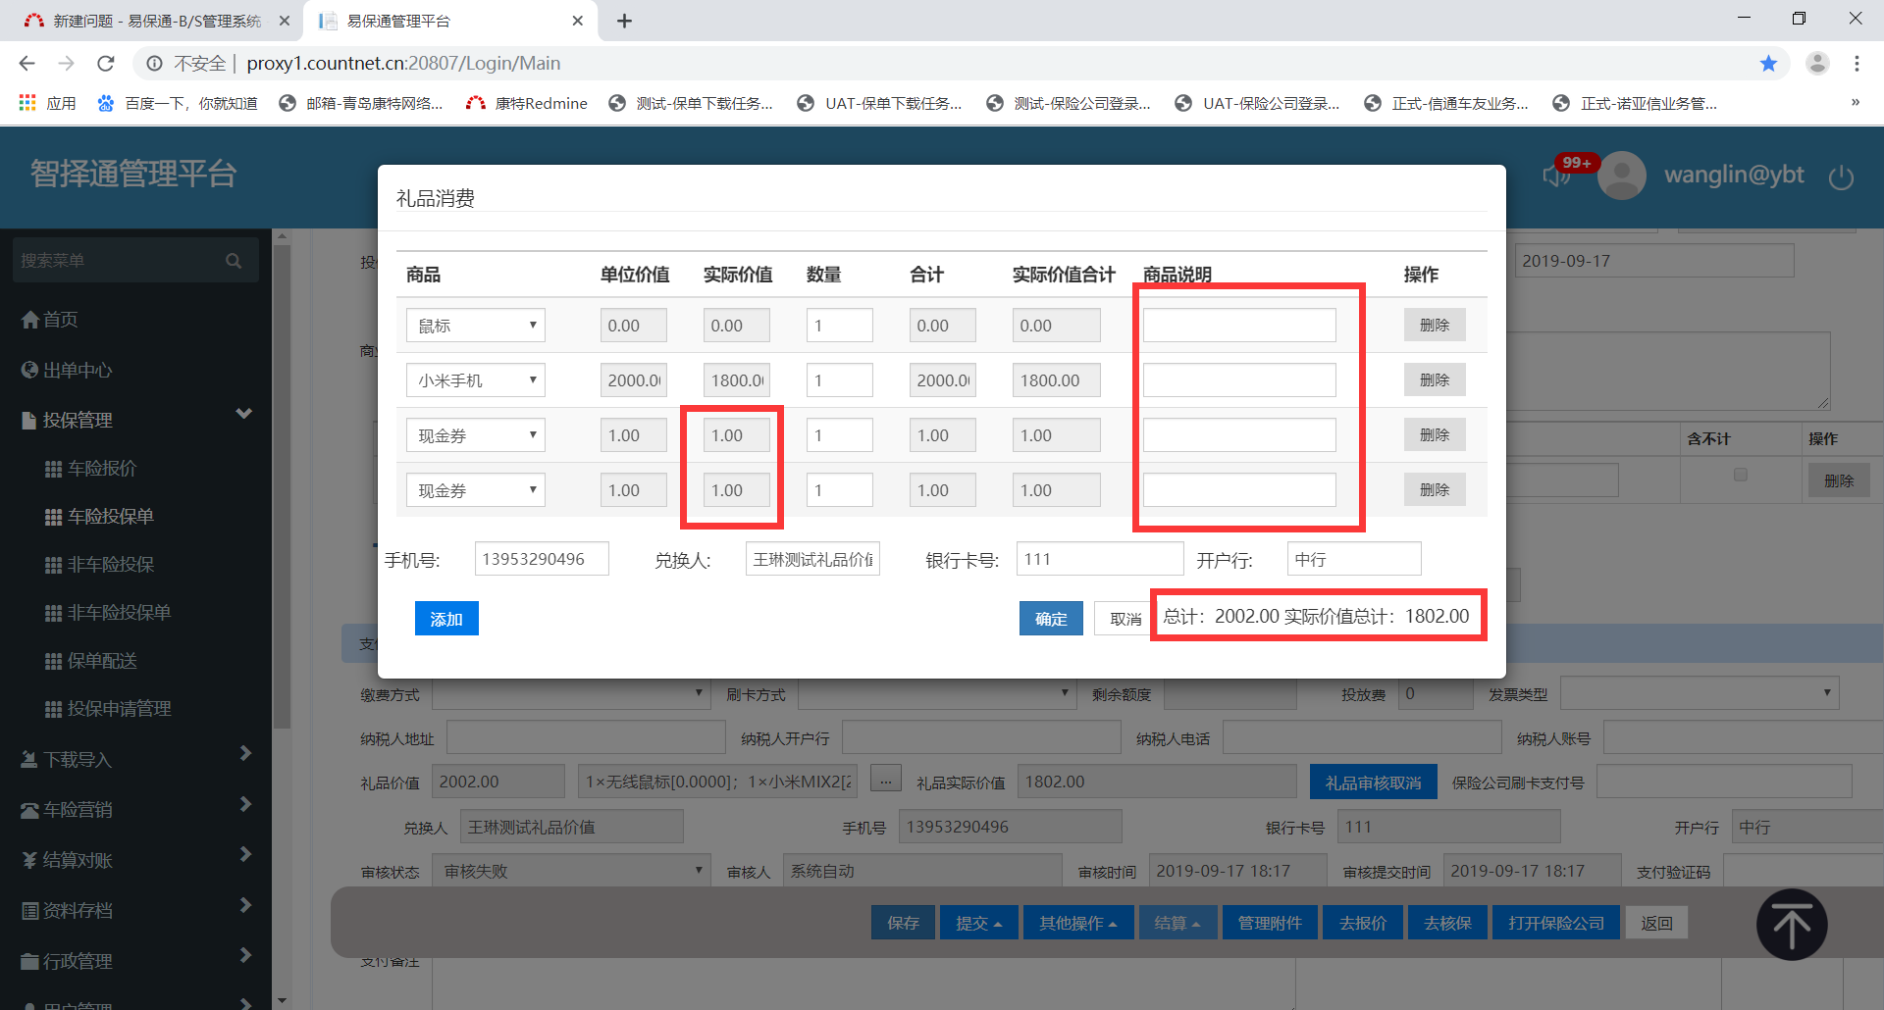This screenshot has width=1884, height=1010.
Task: Click the browser back arrow
Action: (26, 64)
